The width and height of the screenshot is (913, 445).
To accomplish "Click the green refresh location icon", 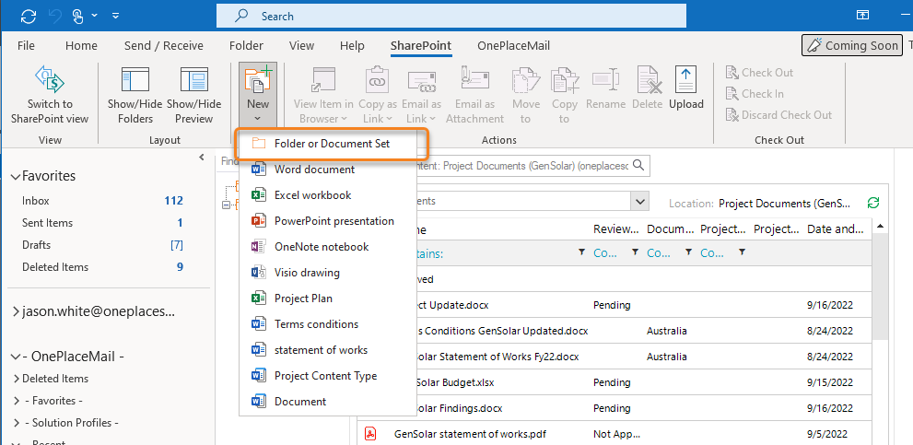I will (872, 203).
